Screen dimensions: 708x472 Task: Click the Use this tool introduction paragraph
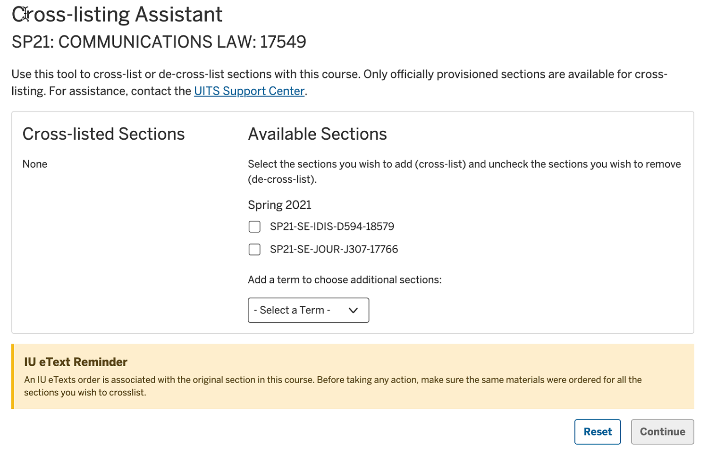339,83
